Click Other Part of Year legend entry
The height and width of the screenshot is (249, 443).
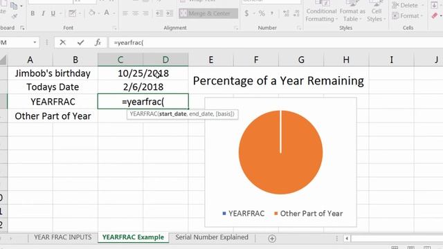click(x=309, y=214)
